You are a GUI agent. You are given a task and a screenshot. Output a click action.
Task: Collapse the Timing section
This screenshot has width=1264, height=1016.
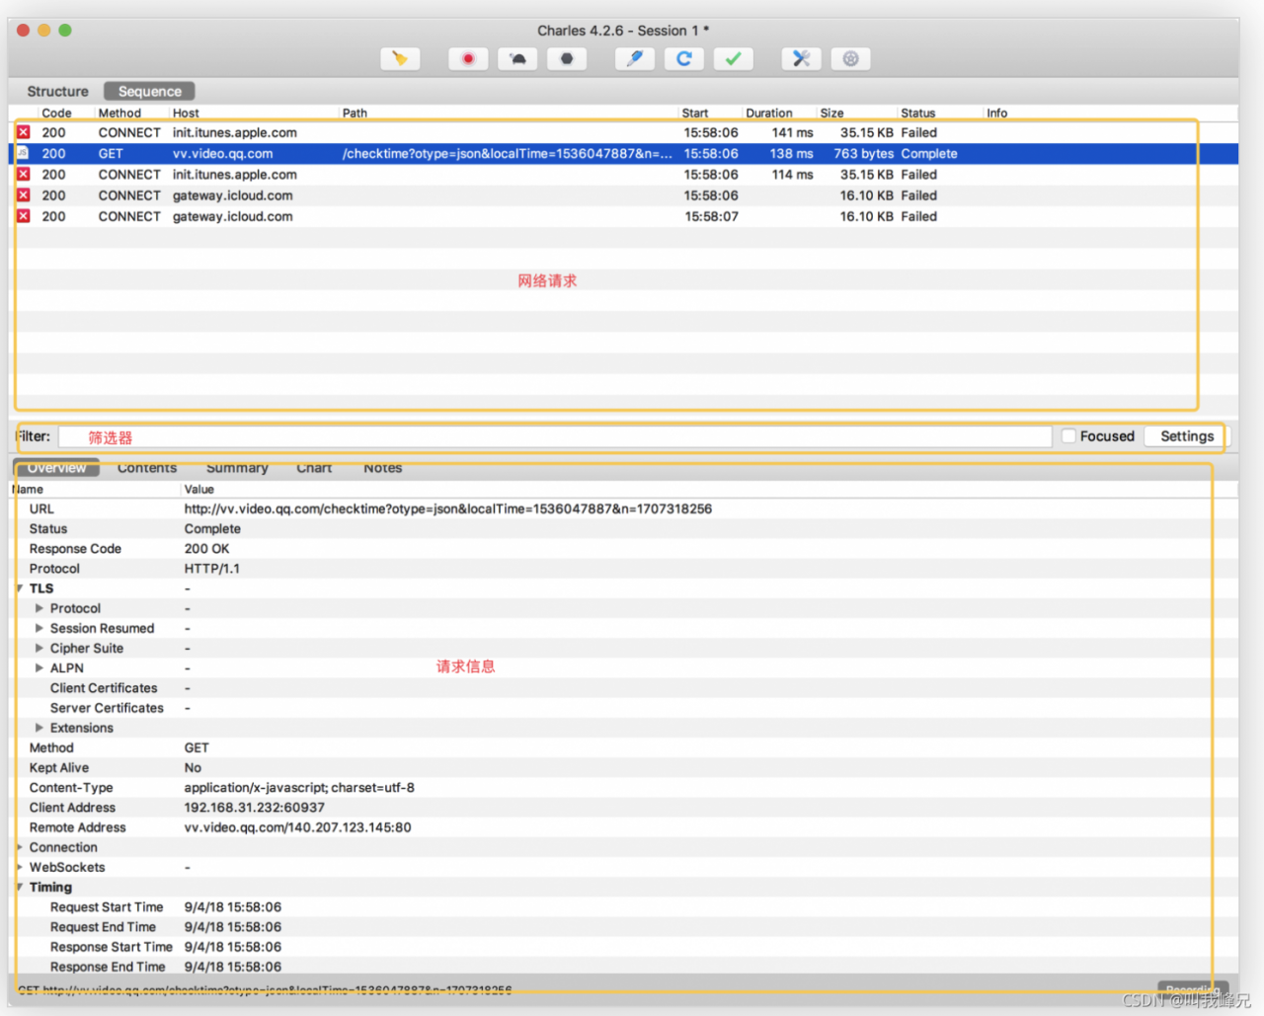click(x=20, y=888)
